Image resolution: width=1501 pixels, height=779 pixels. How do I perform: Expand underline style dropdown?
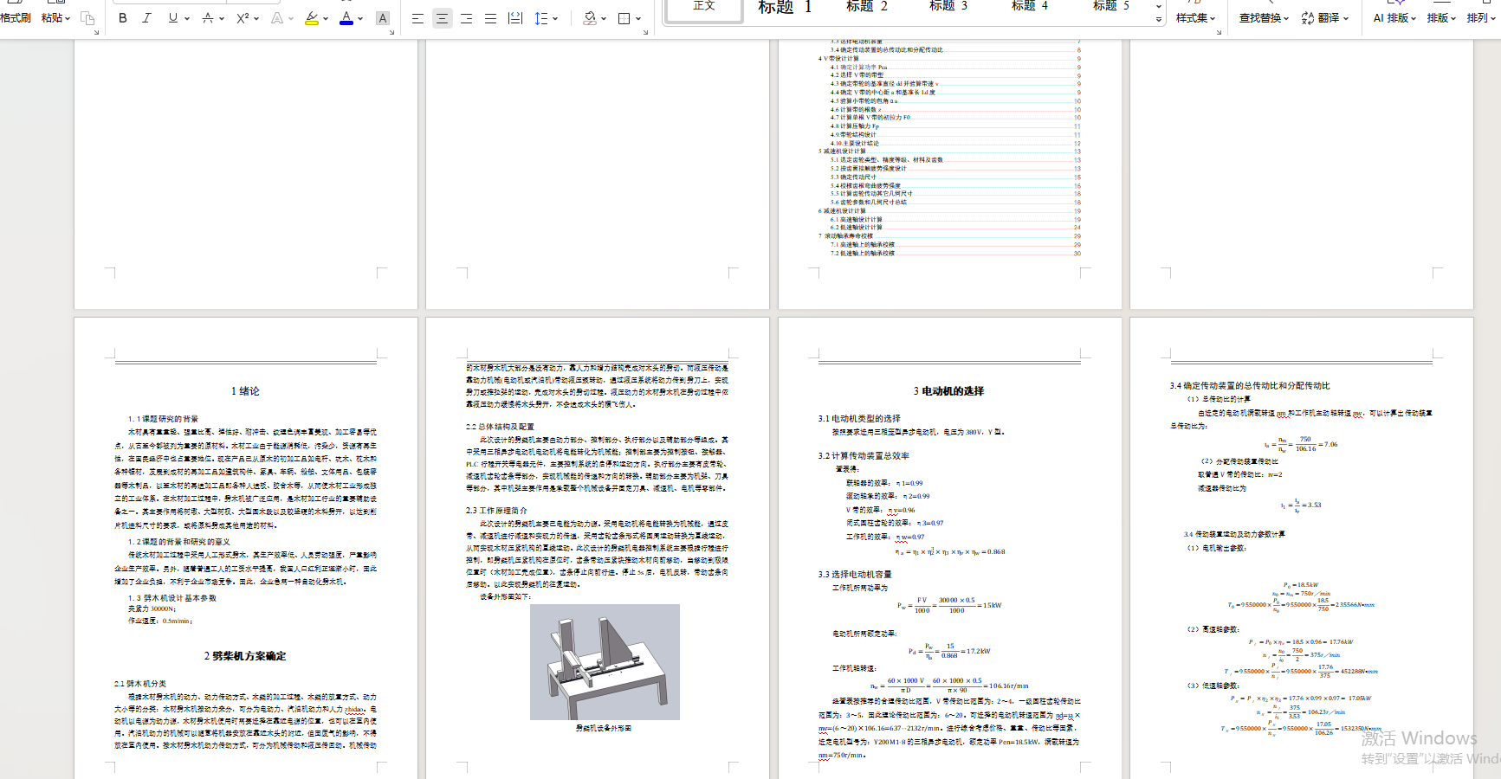[187, 19]
